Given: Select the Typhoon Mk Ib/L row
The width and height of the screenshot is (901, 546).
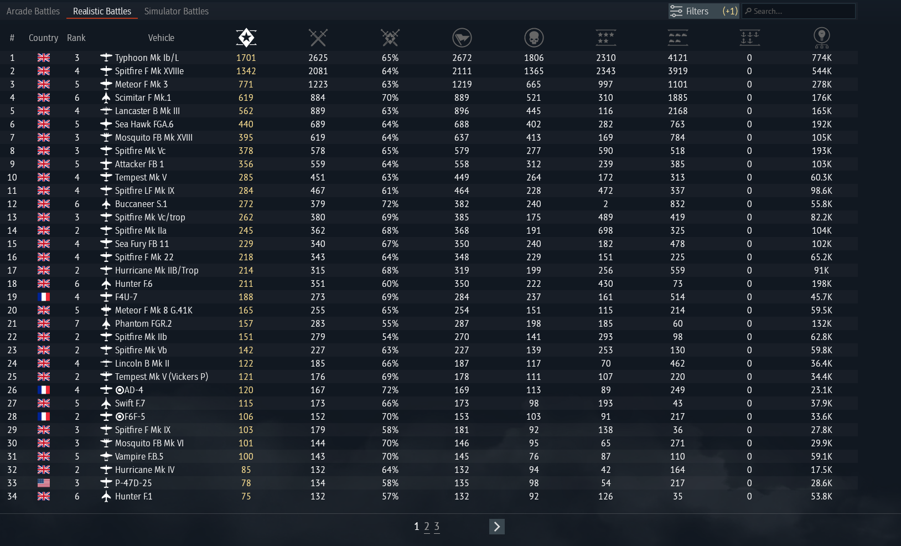Looking at the screenshot, I should point(429,58).
